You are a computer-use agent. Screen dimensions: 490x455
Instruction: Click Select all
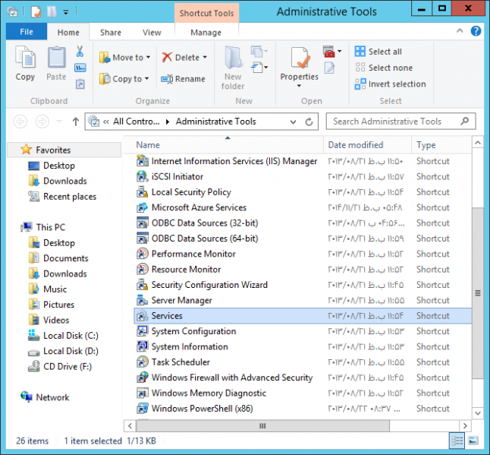click(378, 52)
